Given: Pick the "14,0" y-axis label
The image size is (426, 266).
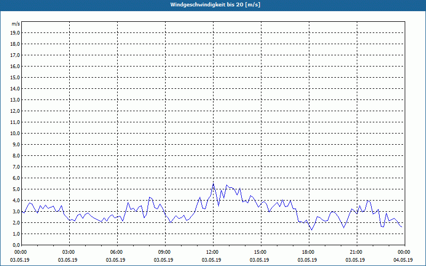Looking at the screenshot, I should (x=15, y=88).
